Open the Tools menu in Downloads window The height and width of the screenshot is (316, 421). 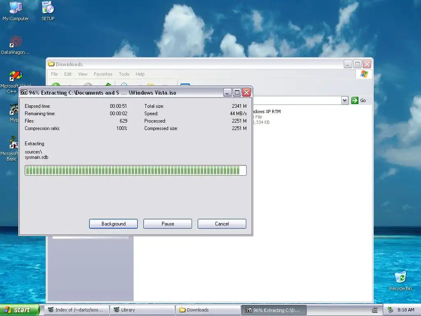coord(124,74)
